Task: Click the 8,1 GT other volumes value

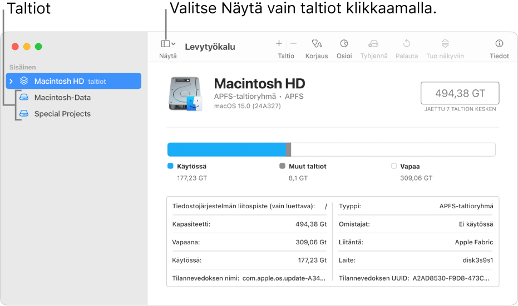Action: click(298, 178)
